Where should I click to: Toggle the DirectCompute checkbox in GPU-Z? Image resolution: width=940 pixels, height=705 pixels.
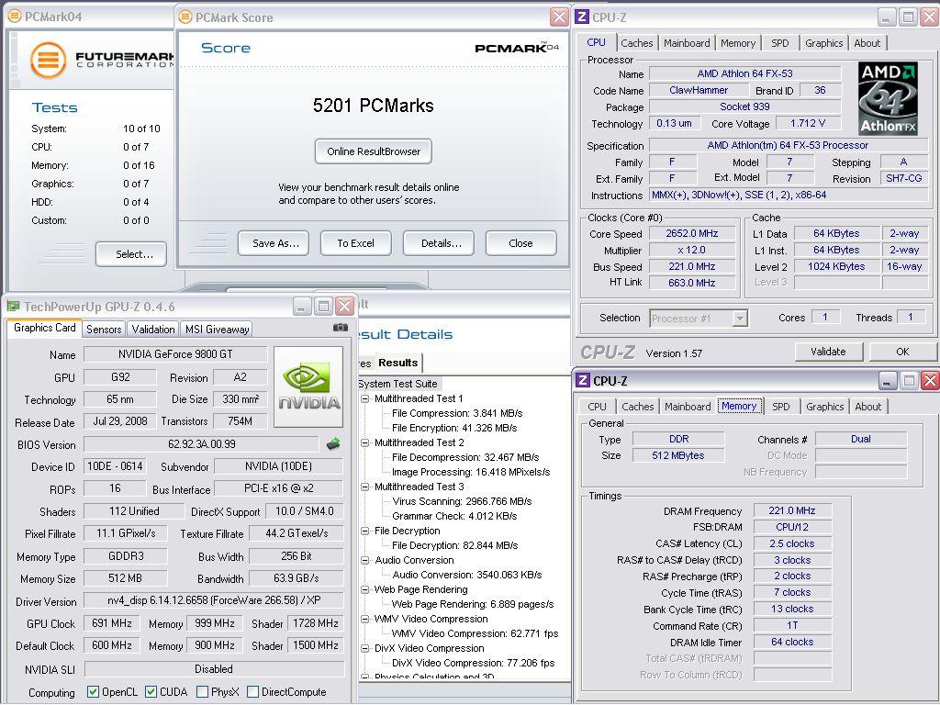(253, 692)
